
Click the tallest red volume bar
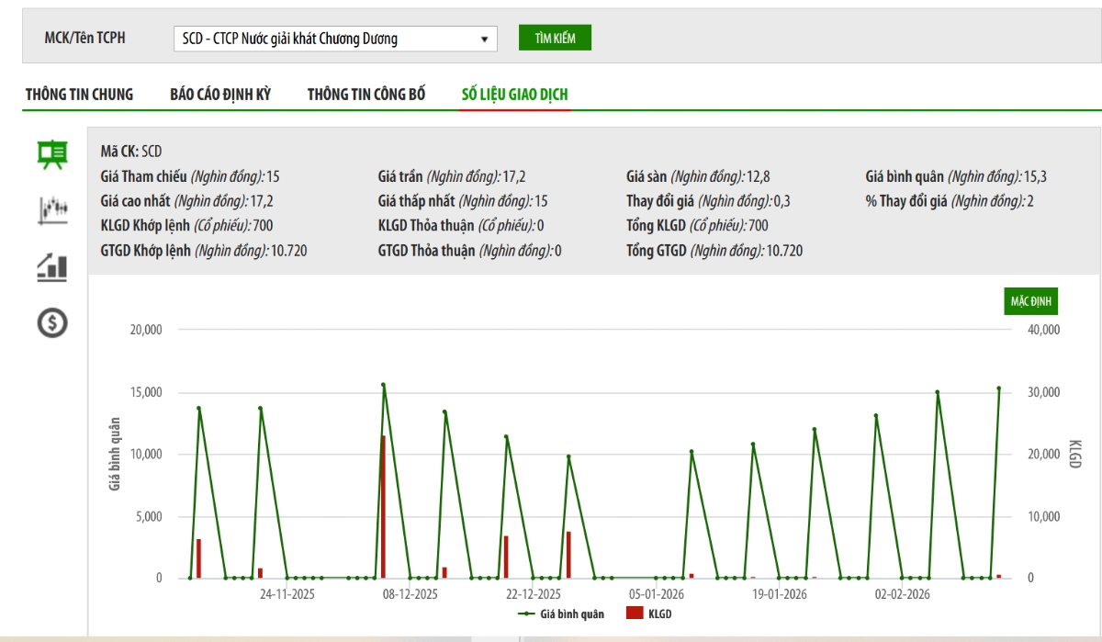pos(383,507)
